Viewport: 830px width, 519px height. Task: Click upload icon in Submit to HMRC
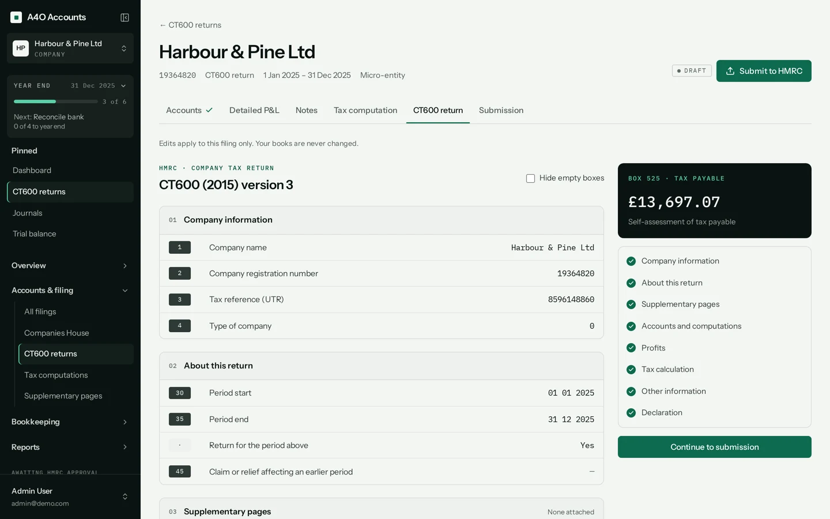(730, 71)
